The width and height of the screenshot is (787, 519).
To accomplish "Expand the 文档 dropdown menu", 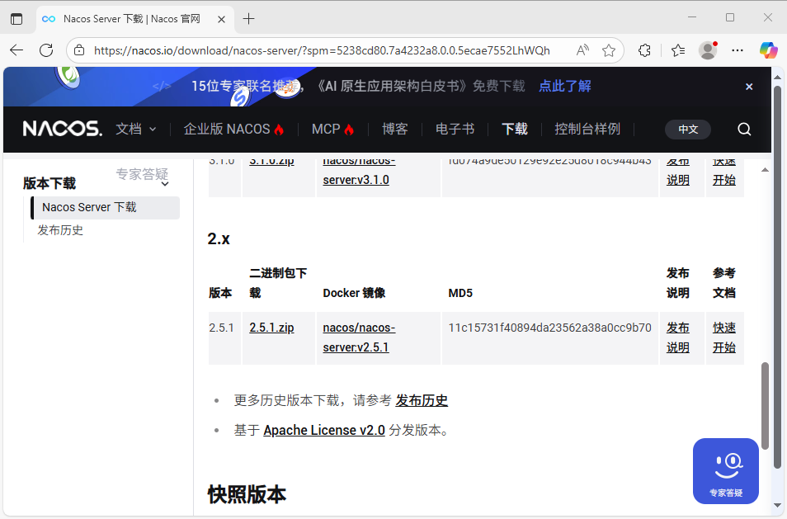I will (136, 130).
